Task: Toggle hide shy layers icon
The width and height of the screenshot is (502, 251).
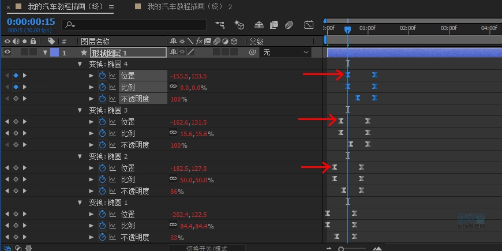Action: 259,25
